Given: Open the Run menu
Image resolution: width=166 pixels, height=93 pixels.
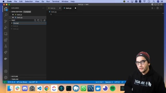Looking at the screenshot, I should pyautogui.click(x=48, y=2).
